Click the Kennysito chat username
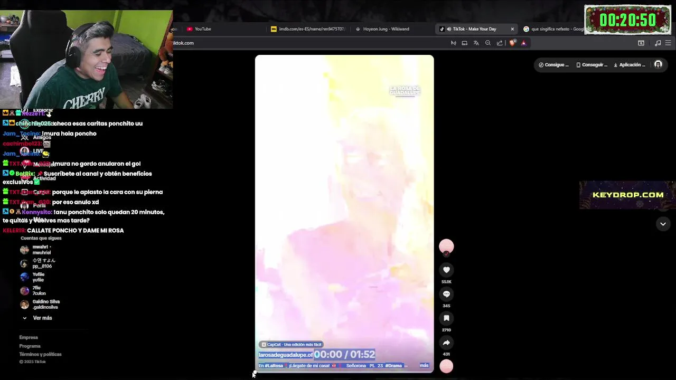676x380 pixels. 36,212
